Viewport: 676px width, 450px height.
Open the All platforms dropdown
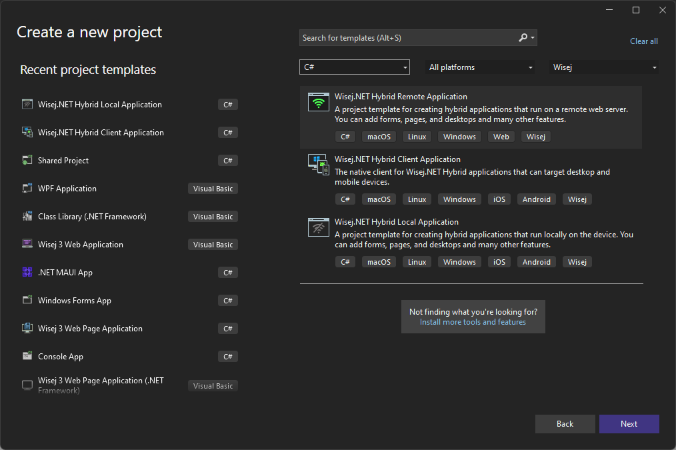click(479, 67)
